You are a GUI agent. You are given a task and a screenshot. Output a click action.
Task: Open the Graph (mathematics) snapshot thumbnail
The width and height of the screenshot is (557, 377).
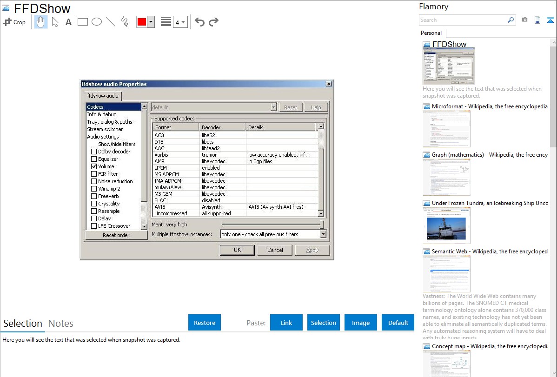coord(446,177)
